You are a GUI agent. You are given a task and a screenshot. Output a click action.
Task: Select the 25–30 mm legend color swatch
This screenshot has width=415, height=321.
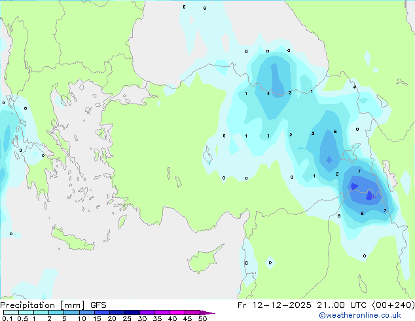tap(132, 312)
